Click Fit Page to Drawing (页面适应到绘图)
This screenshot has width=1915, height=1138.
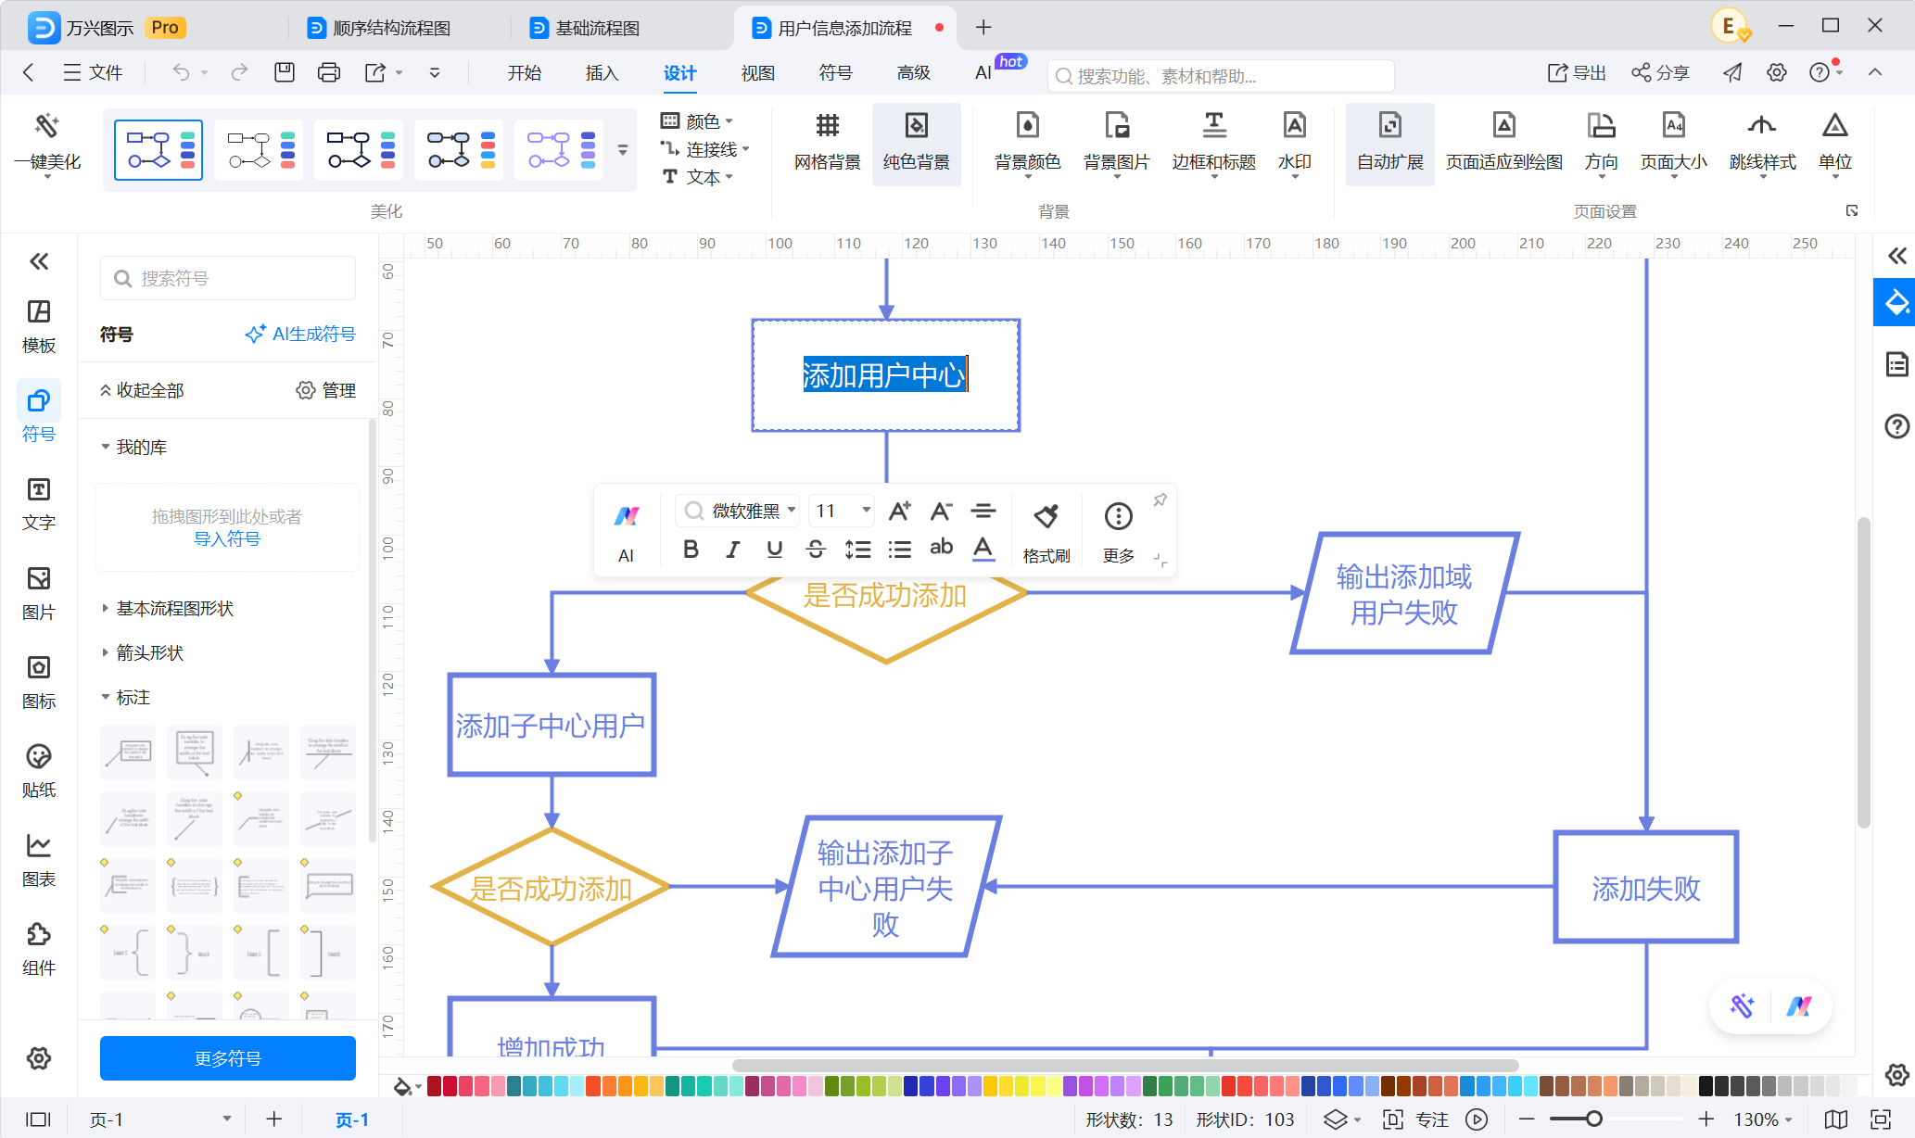tap(1503, 142)
